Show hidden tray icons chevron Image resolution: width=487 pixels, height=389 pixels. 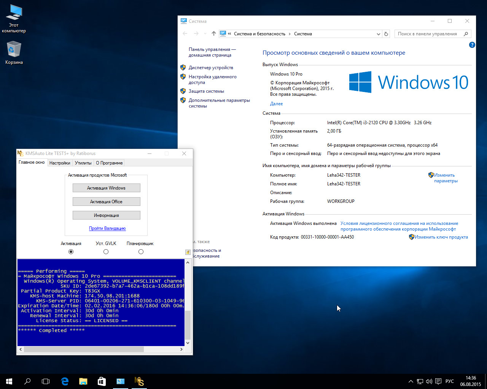click(x=411, y=381)
